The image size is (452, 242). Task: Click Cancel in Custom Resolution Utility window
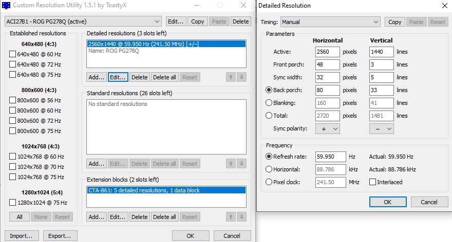232,236
